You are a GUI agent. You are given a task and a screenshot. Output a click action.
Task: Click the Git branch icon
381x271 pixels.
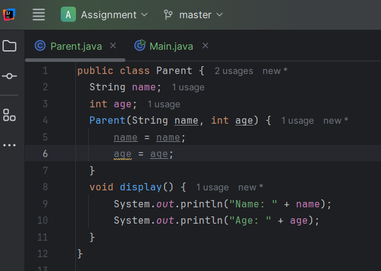coord(168,15)
